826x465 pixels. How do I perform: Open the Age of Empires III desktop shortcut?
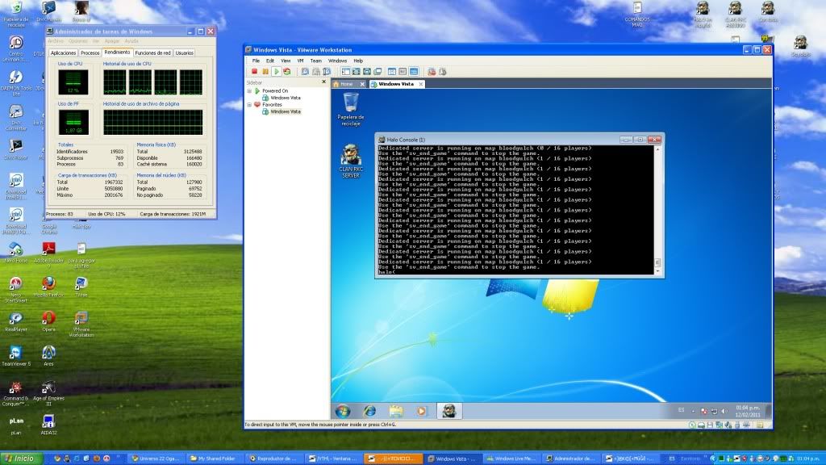48,393
